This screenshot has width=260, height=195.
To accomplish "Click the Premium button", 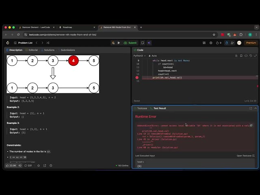I will (x=251, y=43).
